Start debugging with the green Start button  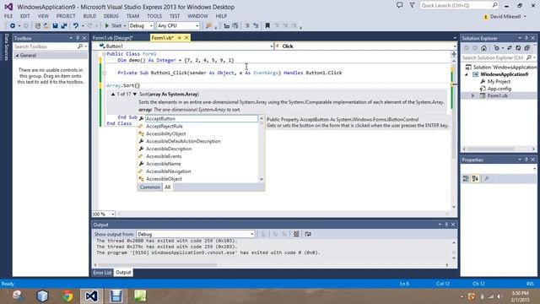pos(113,26)
